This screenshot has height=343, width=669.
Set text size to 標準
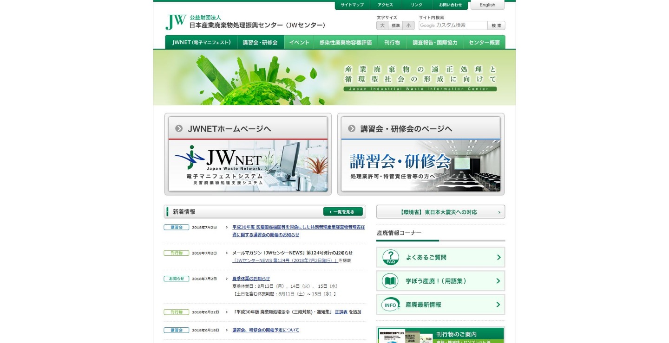coord(395,25)
